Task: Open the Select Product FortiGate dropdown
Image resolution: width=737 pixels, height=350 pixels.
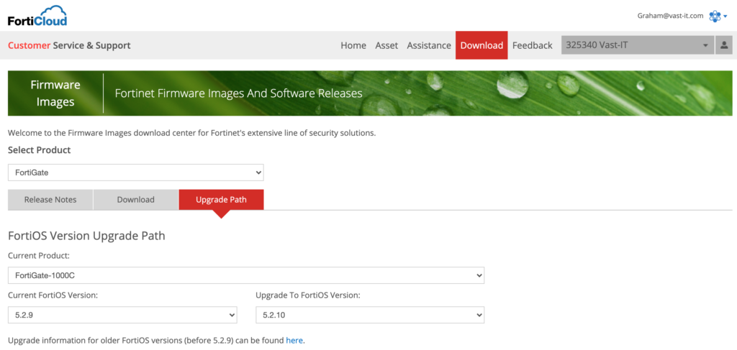Action: pos(136,172)
